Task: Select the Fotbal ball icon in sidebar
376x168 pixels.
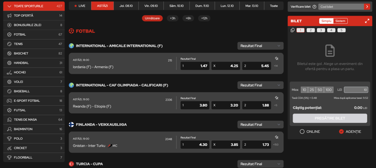Action: (x=9, y=34)
